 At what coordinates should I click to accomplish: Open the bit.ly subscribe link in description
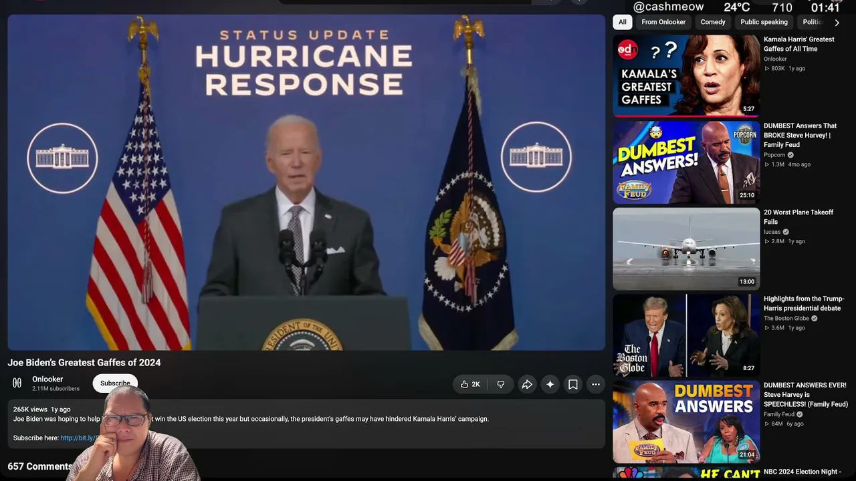pyautogui.click(x=79, y=438)
